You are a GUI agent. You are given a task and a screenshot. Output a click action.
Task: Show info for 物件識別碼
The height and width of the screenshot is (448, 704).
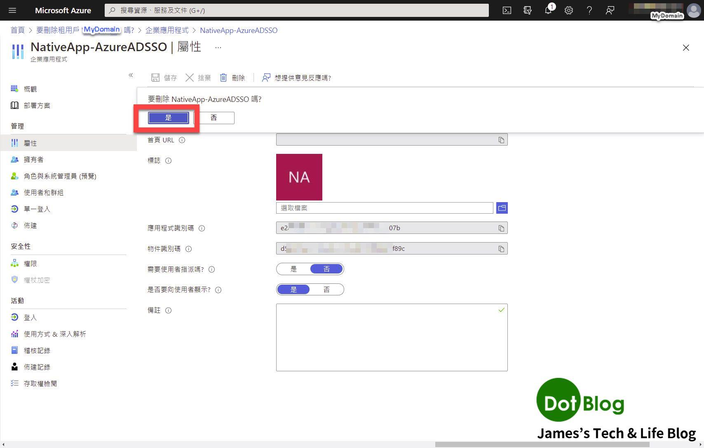[x=188, y=249]
